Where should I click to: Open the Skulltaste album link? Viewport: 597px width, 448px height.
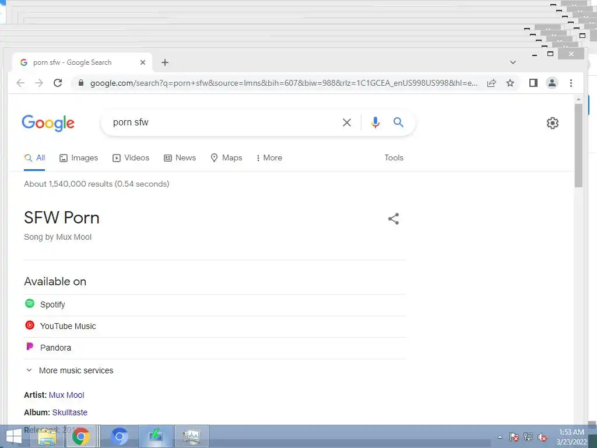click(x=70, y=412)
